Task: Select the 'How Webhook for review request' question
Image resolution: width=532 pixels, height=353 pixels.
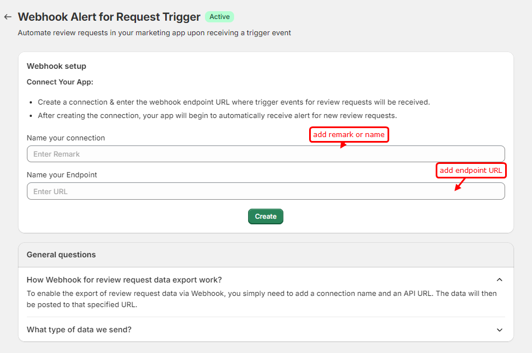Action: click(x=124, y=280)
